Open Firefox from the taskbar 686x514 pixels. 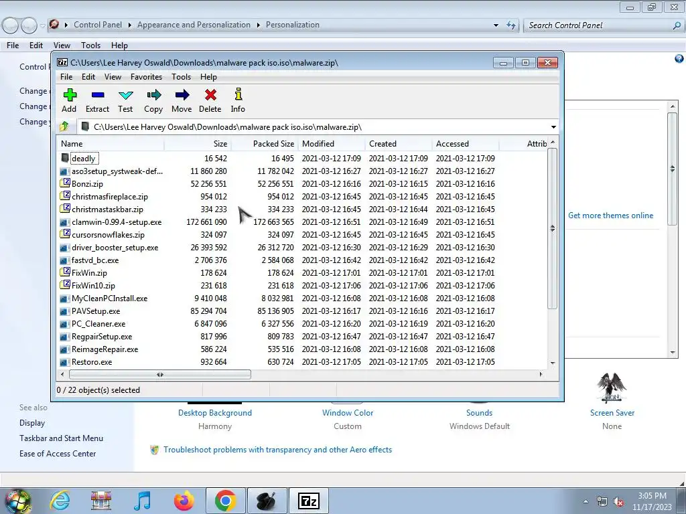coord(184,501)
